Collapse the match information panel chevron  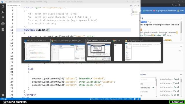pyautogui.click(x=181, y=46)
